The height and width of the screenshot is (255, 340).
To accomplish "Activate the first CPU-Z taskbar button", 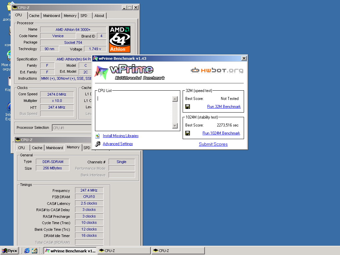I will coord(124,251).
